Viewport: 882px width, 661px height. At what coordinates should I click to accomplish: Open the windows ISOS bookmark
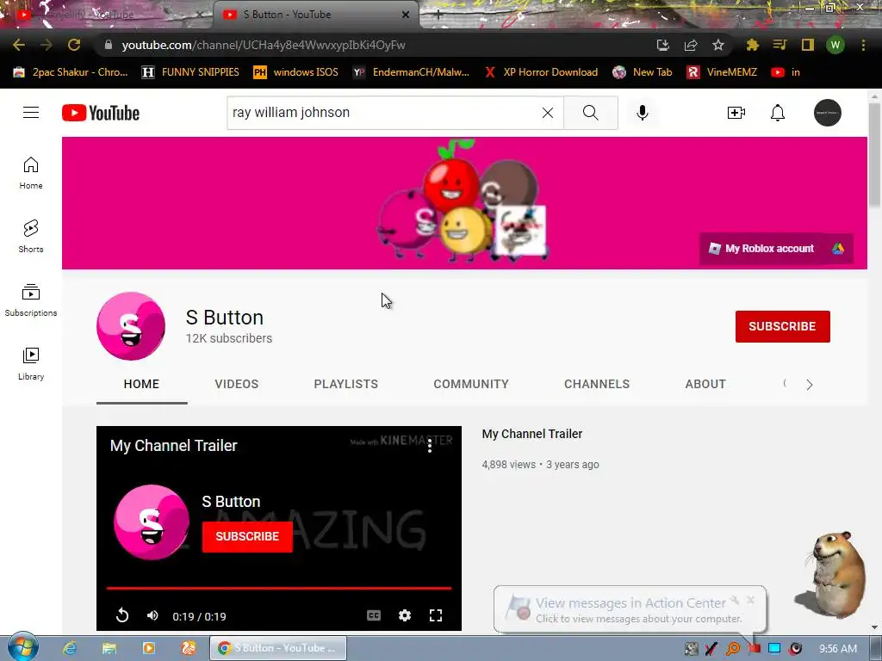(296, 72)
